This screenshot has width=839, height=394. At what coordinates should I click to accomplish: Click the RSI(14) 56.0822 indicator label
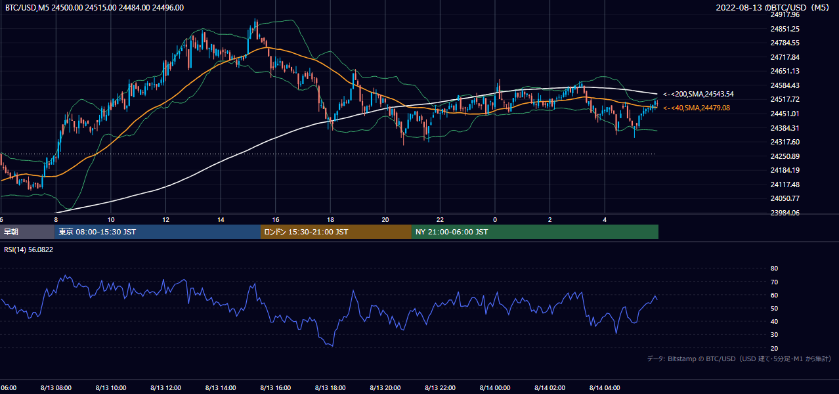[x=29, y=250]
